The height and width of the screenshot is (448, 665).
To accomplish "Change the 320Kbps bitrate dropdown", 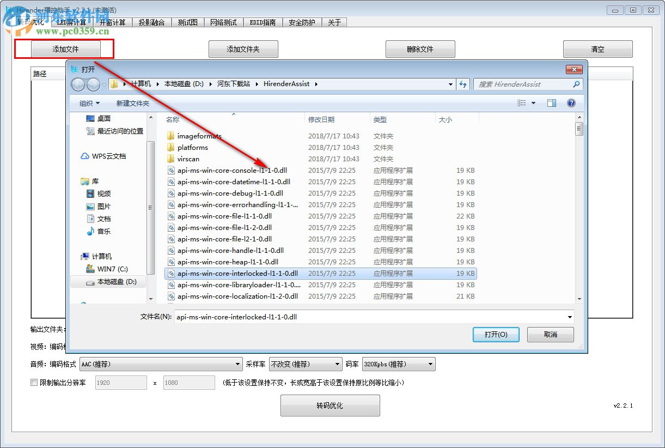I will 398,364.
